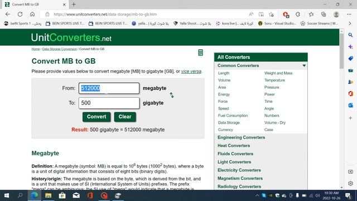This screenshot has width=357, height=201.
Task: Open Soru - Visual Studio bookmark
Action: pos(277,23)
